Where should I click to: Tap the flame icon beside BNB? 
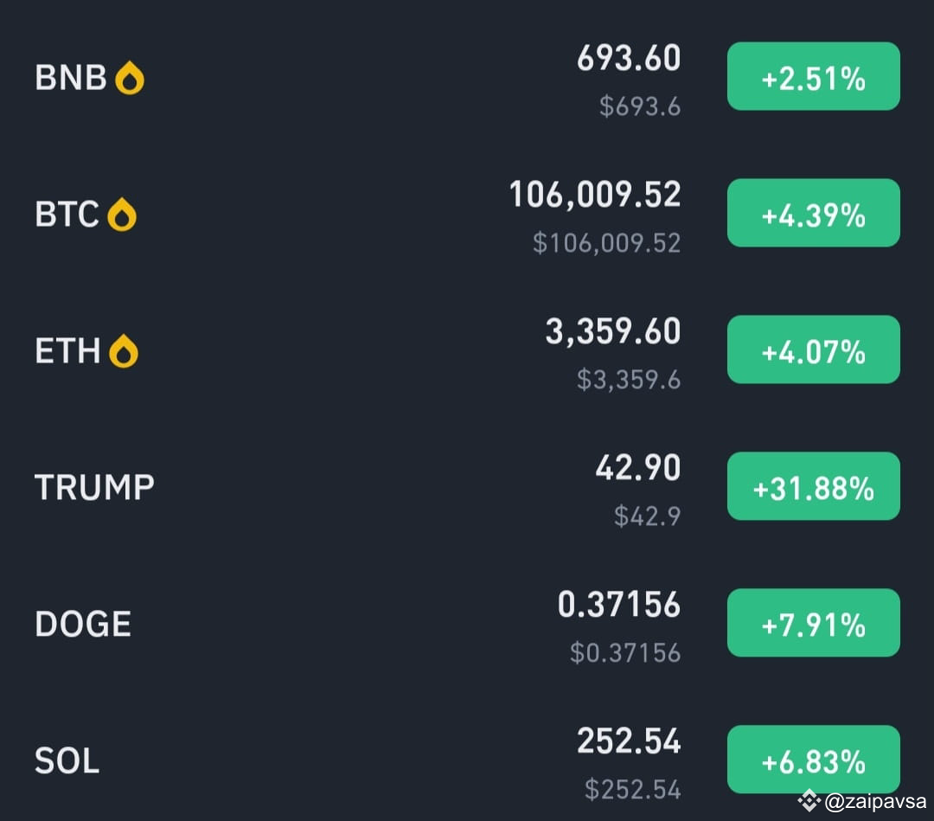click(129, 78)
